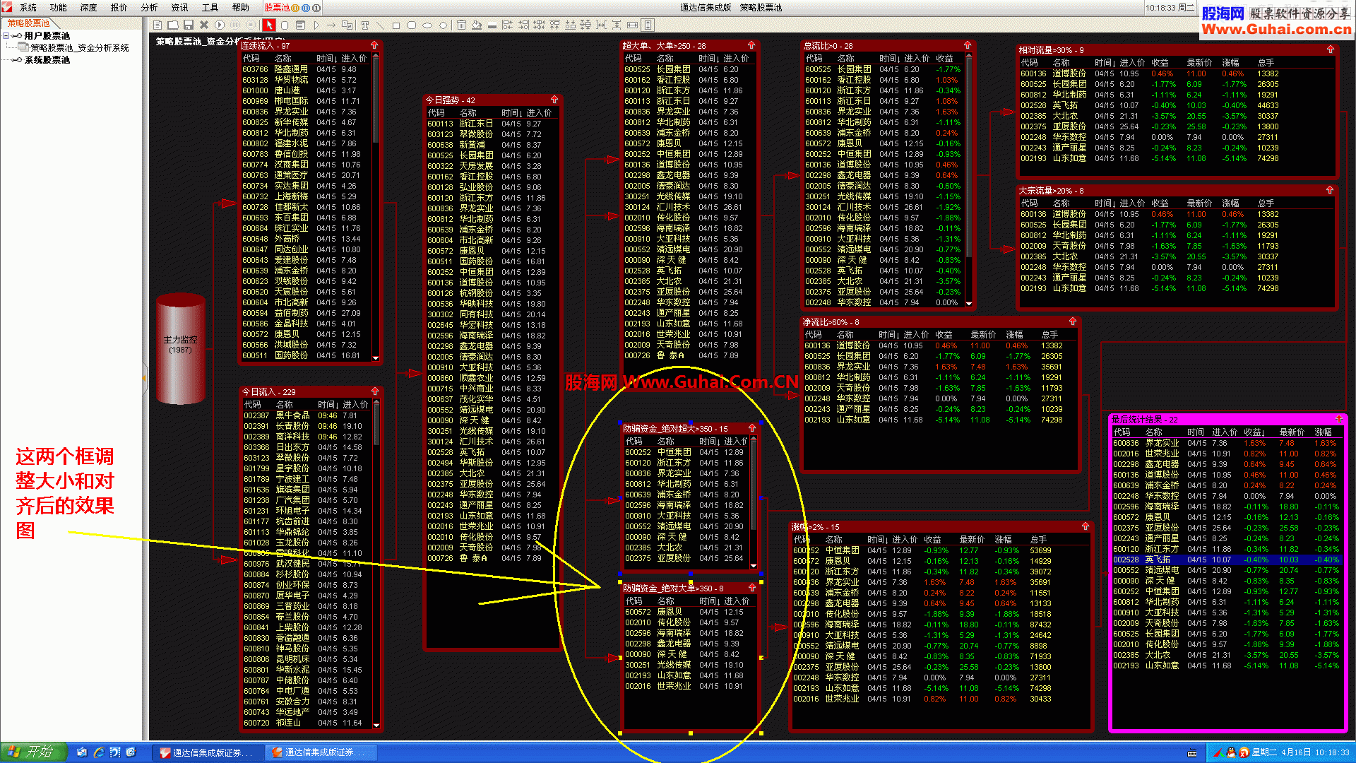The height and width of the screenshot is (763, 1356).
Task: Click the trash bin delete icon
Action: click(x=460, y=25)
